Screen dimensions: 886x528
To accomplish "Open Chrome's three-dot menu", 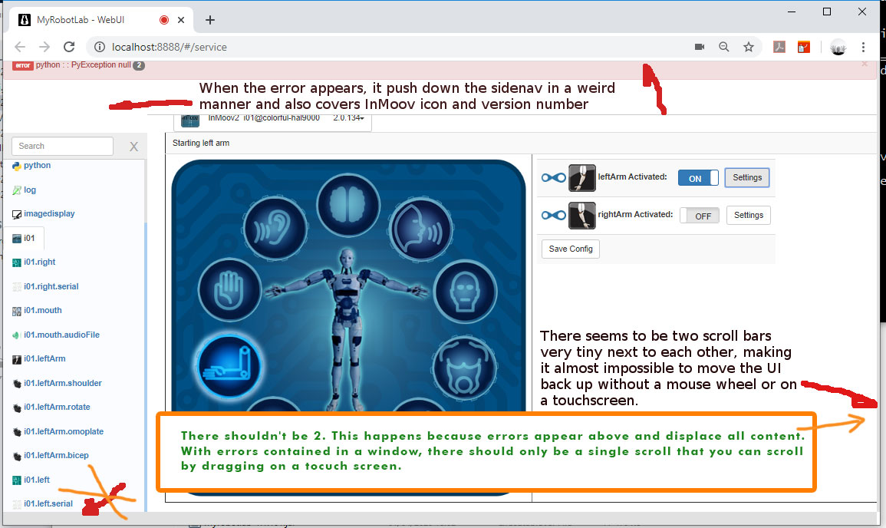I will [864, 47].
